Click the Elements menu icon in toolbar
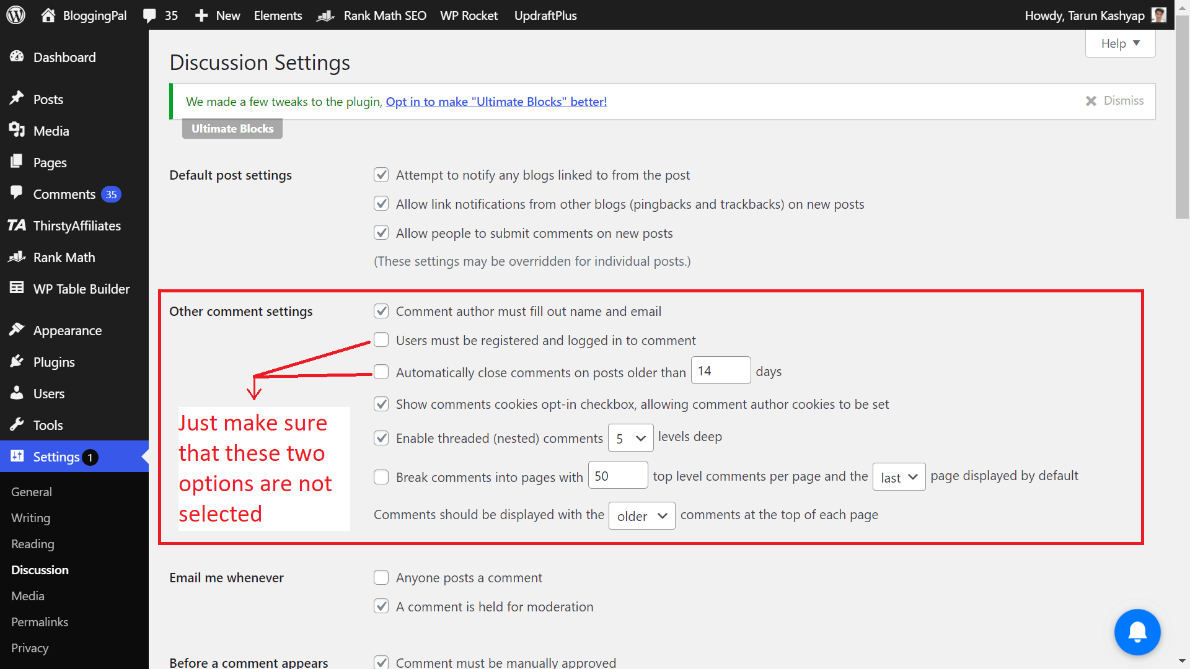Screen dimensions: 1190x669 (x=278, y=15)
